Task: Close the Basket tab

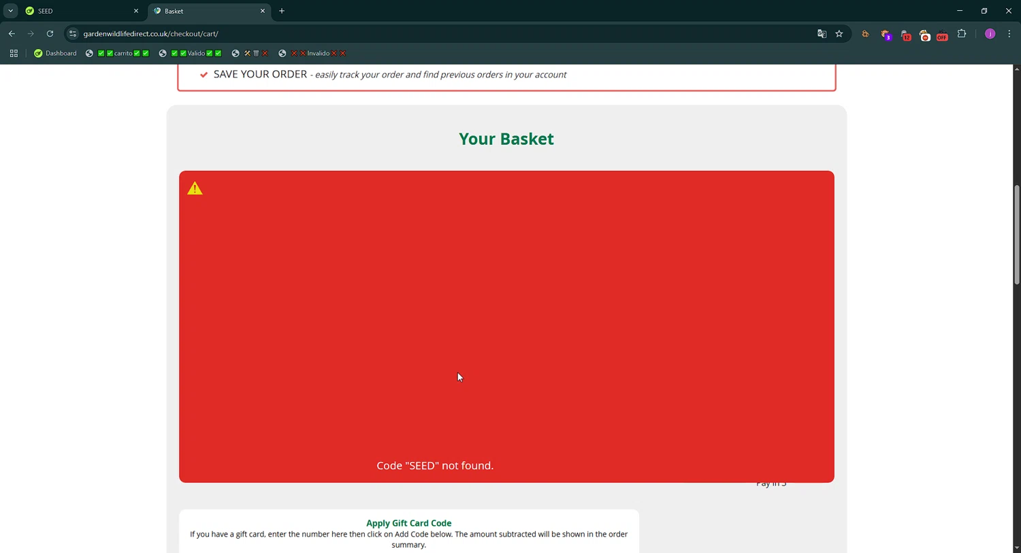Action: point(263,11)
